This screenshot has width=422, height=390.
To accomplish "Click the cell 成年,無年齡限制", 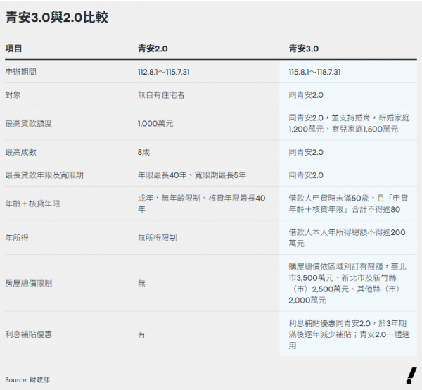I will (x=202, y=203).
